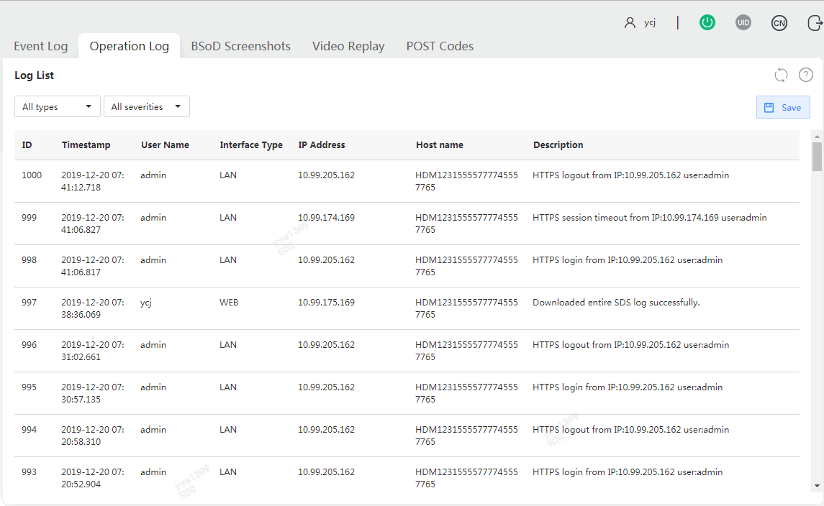Open the All types dropdown
The width and height of the screenshot is (824, 506).
[x=58, y=106]
